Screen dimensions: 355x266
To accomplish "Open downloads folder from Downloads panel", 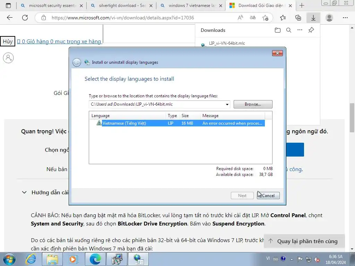I will (278, 30).
